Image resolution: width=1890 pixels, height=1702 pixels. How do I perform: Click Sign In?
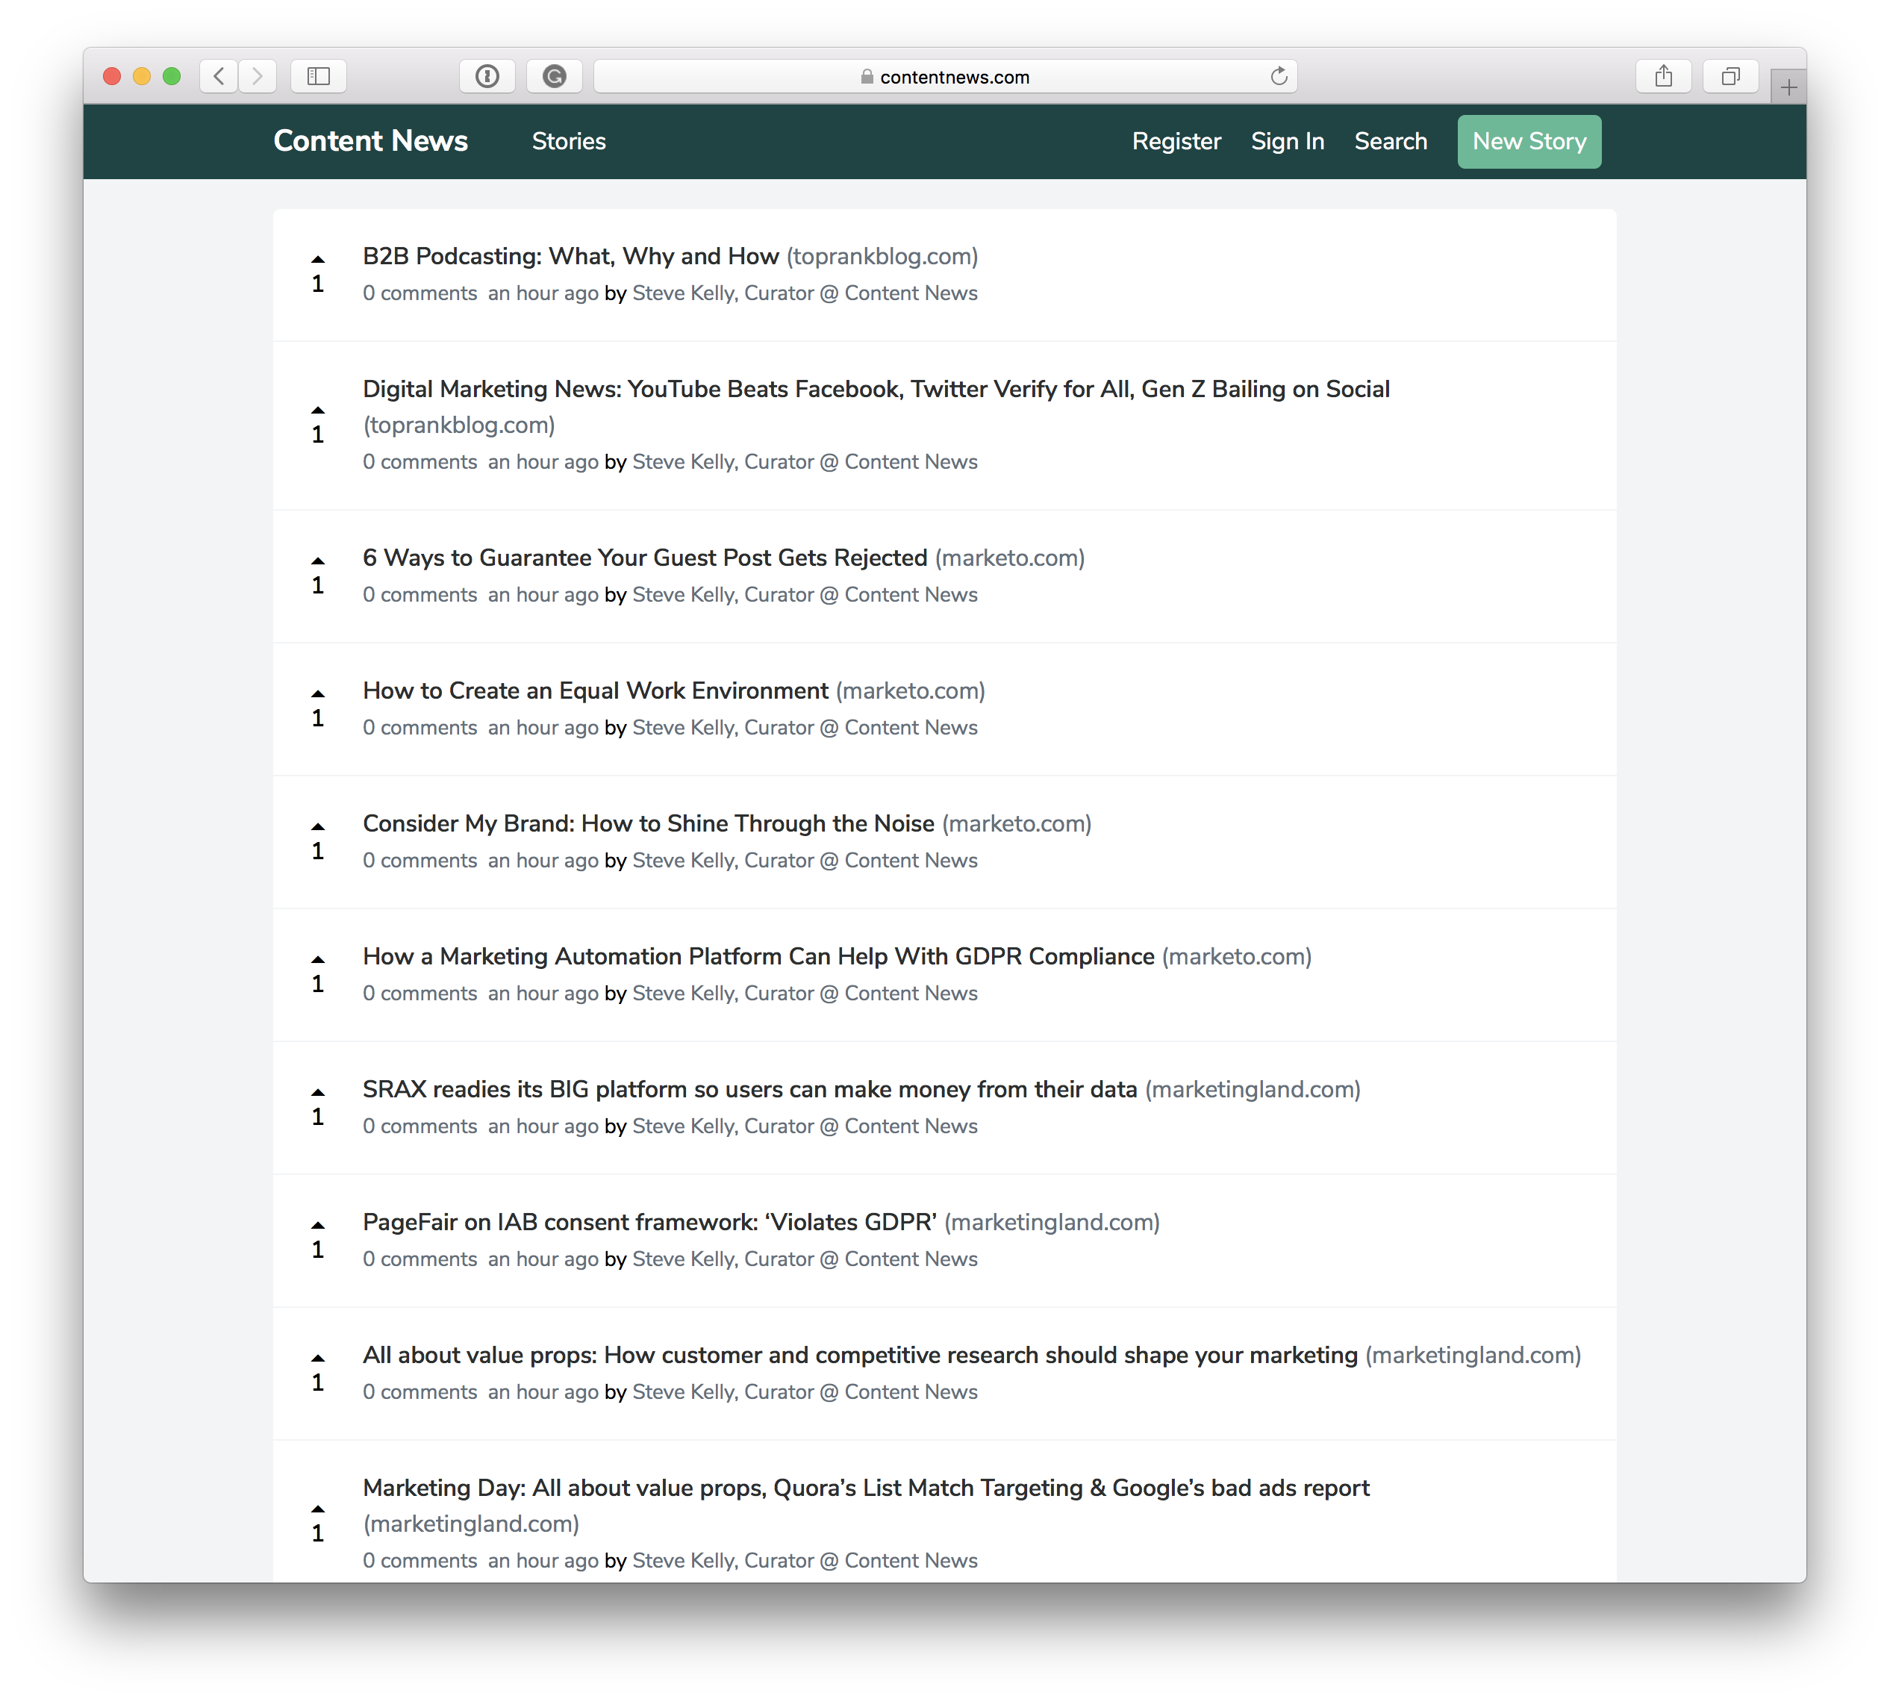(x=1288, y=141)
